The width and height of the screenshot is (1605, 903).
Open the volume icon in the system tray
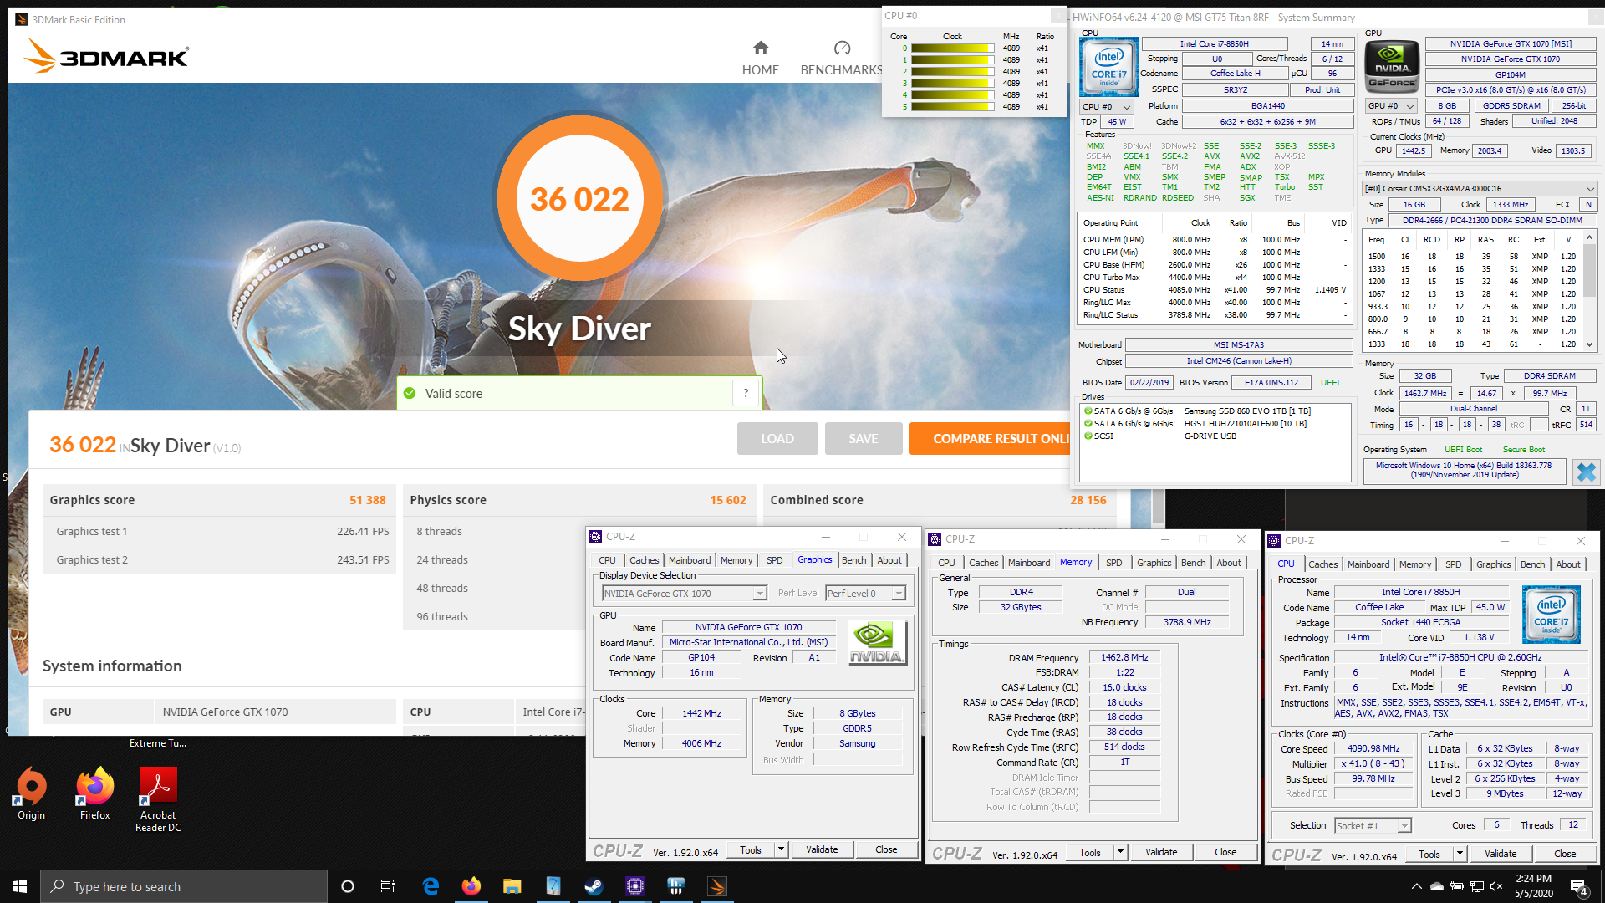click(1496, 886)
